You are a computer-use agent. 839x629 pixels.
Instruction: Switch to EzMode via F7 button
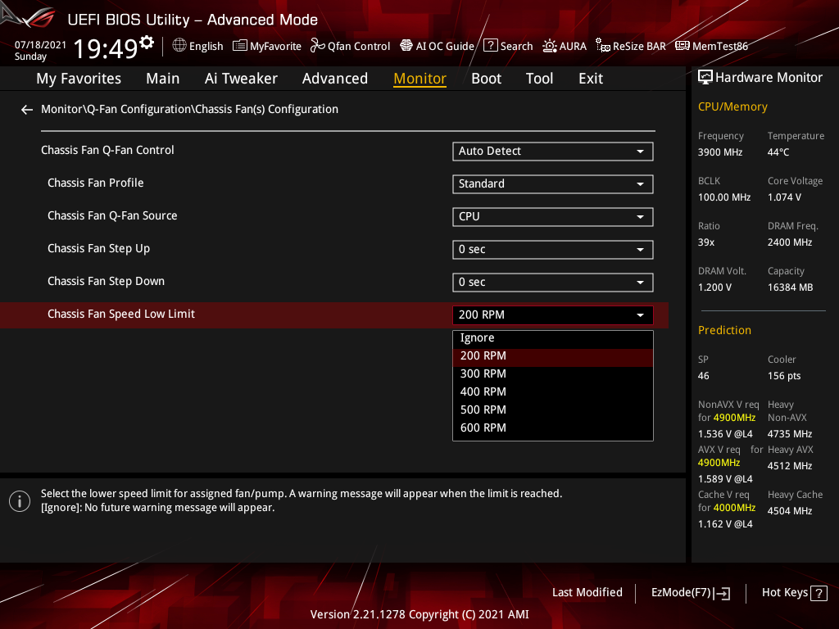pyautogui.click(x=690, y=592)
